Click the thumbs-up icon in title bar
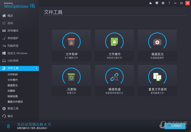 click(x=151, y=3)
